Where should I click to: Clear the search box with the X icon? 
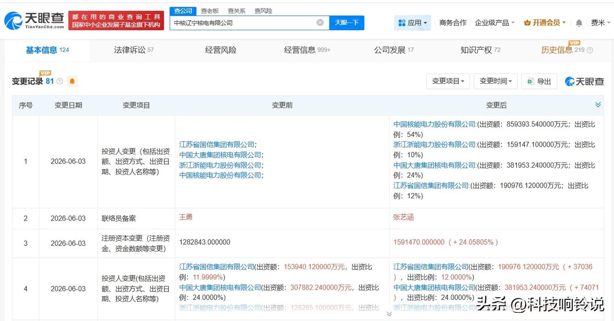(320, 23)
